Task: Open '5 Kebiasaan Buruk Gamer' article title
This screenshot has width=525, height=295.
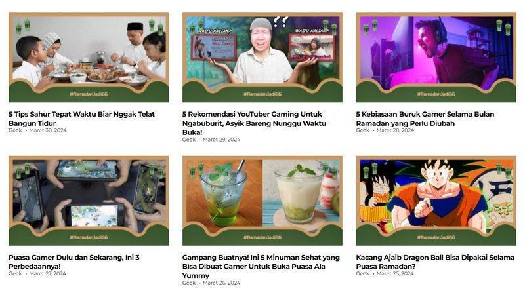Action: point(425,119)
